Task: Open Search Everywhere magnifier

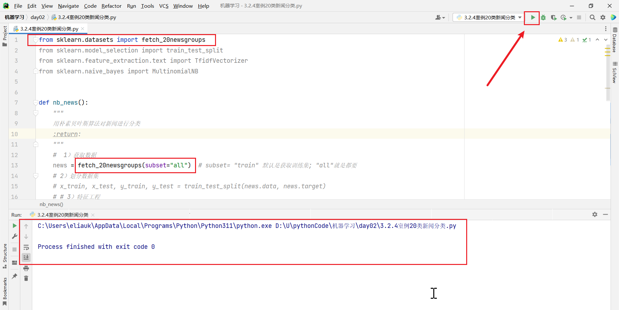Action: [593, 17]
